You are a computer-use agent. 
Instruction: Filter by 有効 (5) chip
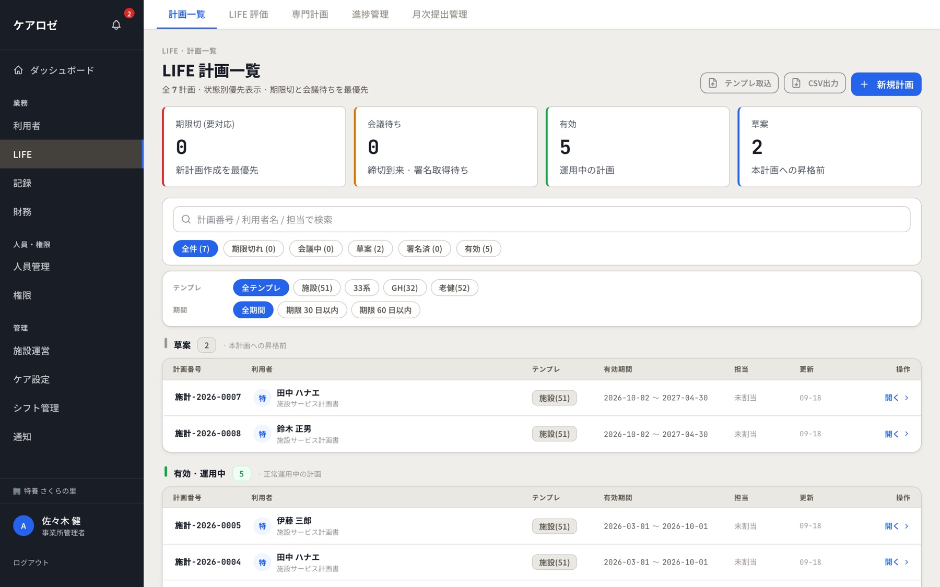pyautogui.click(x=478, y=249)
